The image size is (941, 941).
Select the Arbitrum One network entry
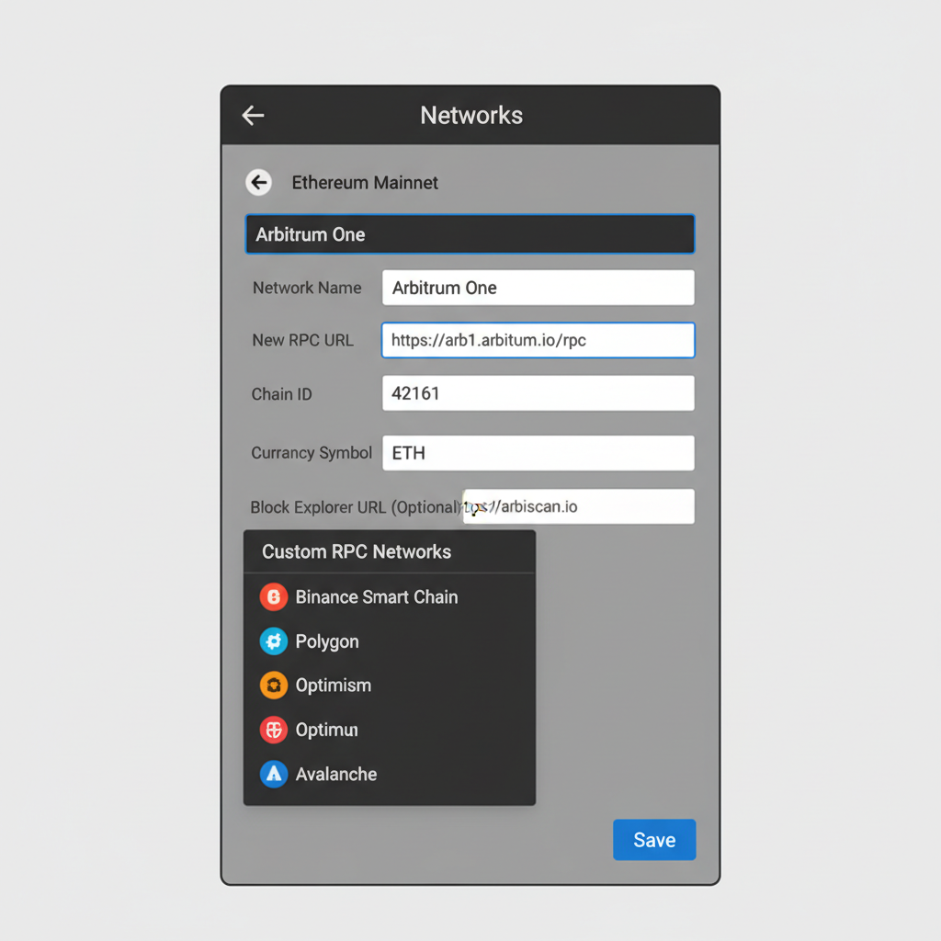[470, 233]
